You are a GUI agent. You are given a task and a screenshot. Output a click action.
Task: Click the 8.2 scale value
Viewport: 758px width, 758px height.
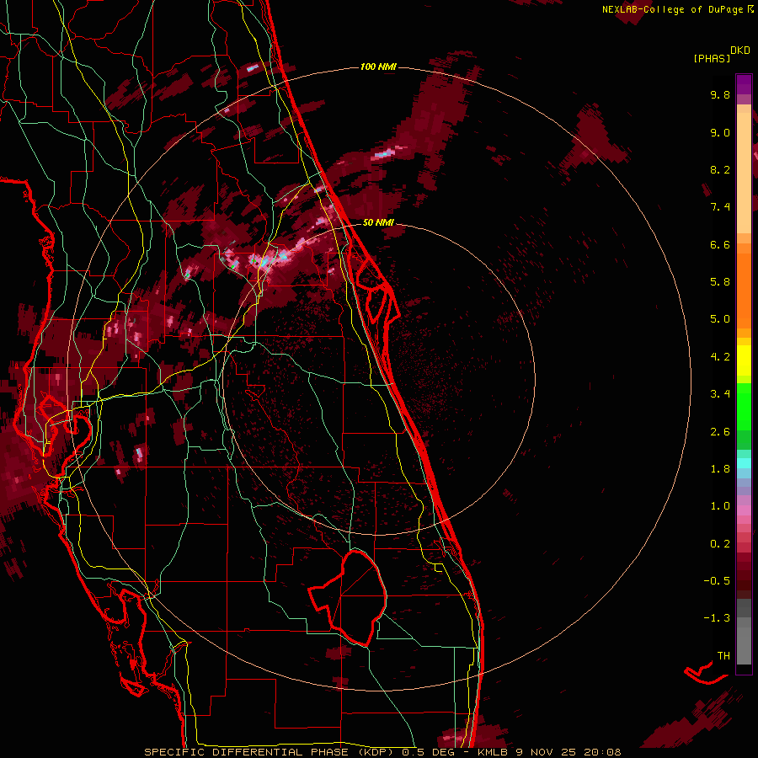(720, 169)
